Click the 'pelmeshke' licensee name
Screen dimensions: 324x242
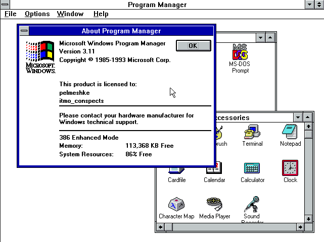pos(74,93)
